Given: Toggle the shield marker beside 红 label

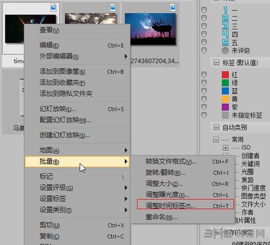Looking at the screenshot, I should tap(204, 75).
